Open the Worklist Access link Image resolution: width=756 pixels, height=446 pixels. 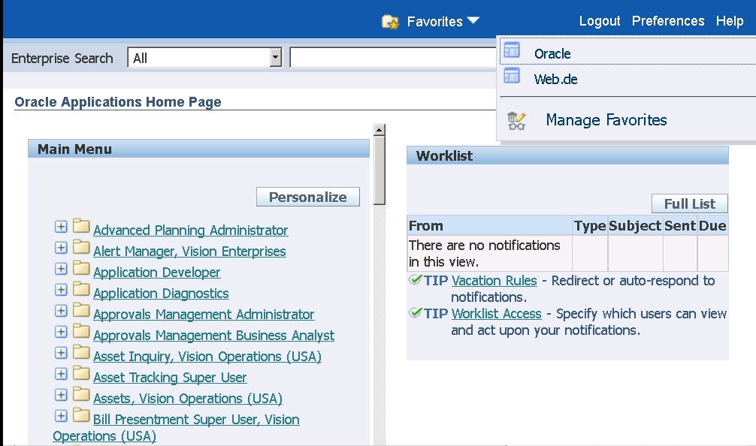click(x=497, y=314)
